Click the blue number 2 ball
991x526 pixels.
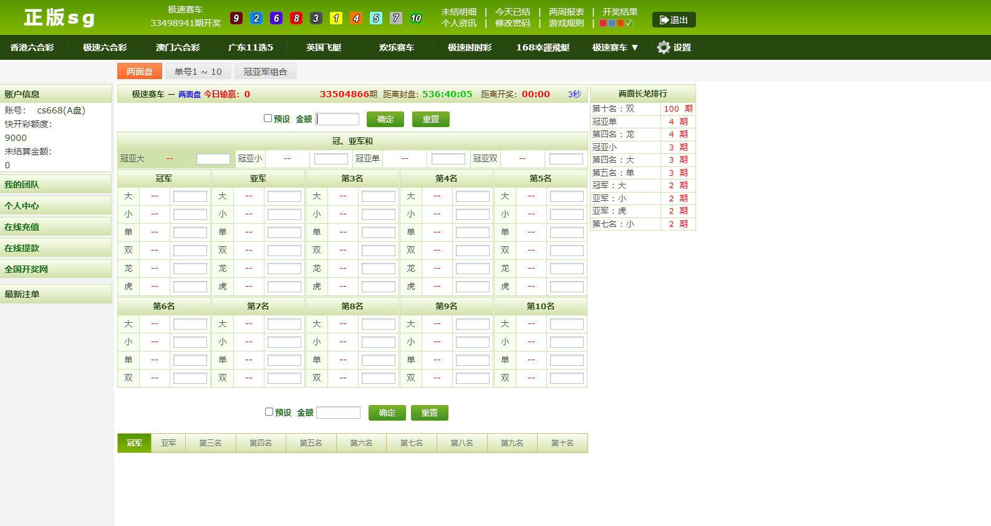coord(256,18)
